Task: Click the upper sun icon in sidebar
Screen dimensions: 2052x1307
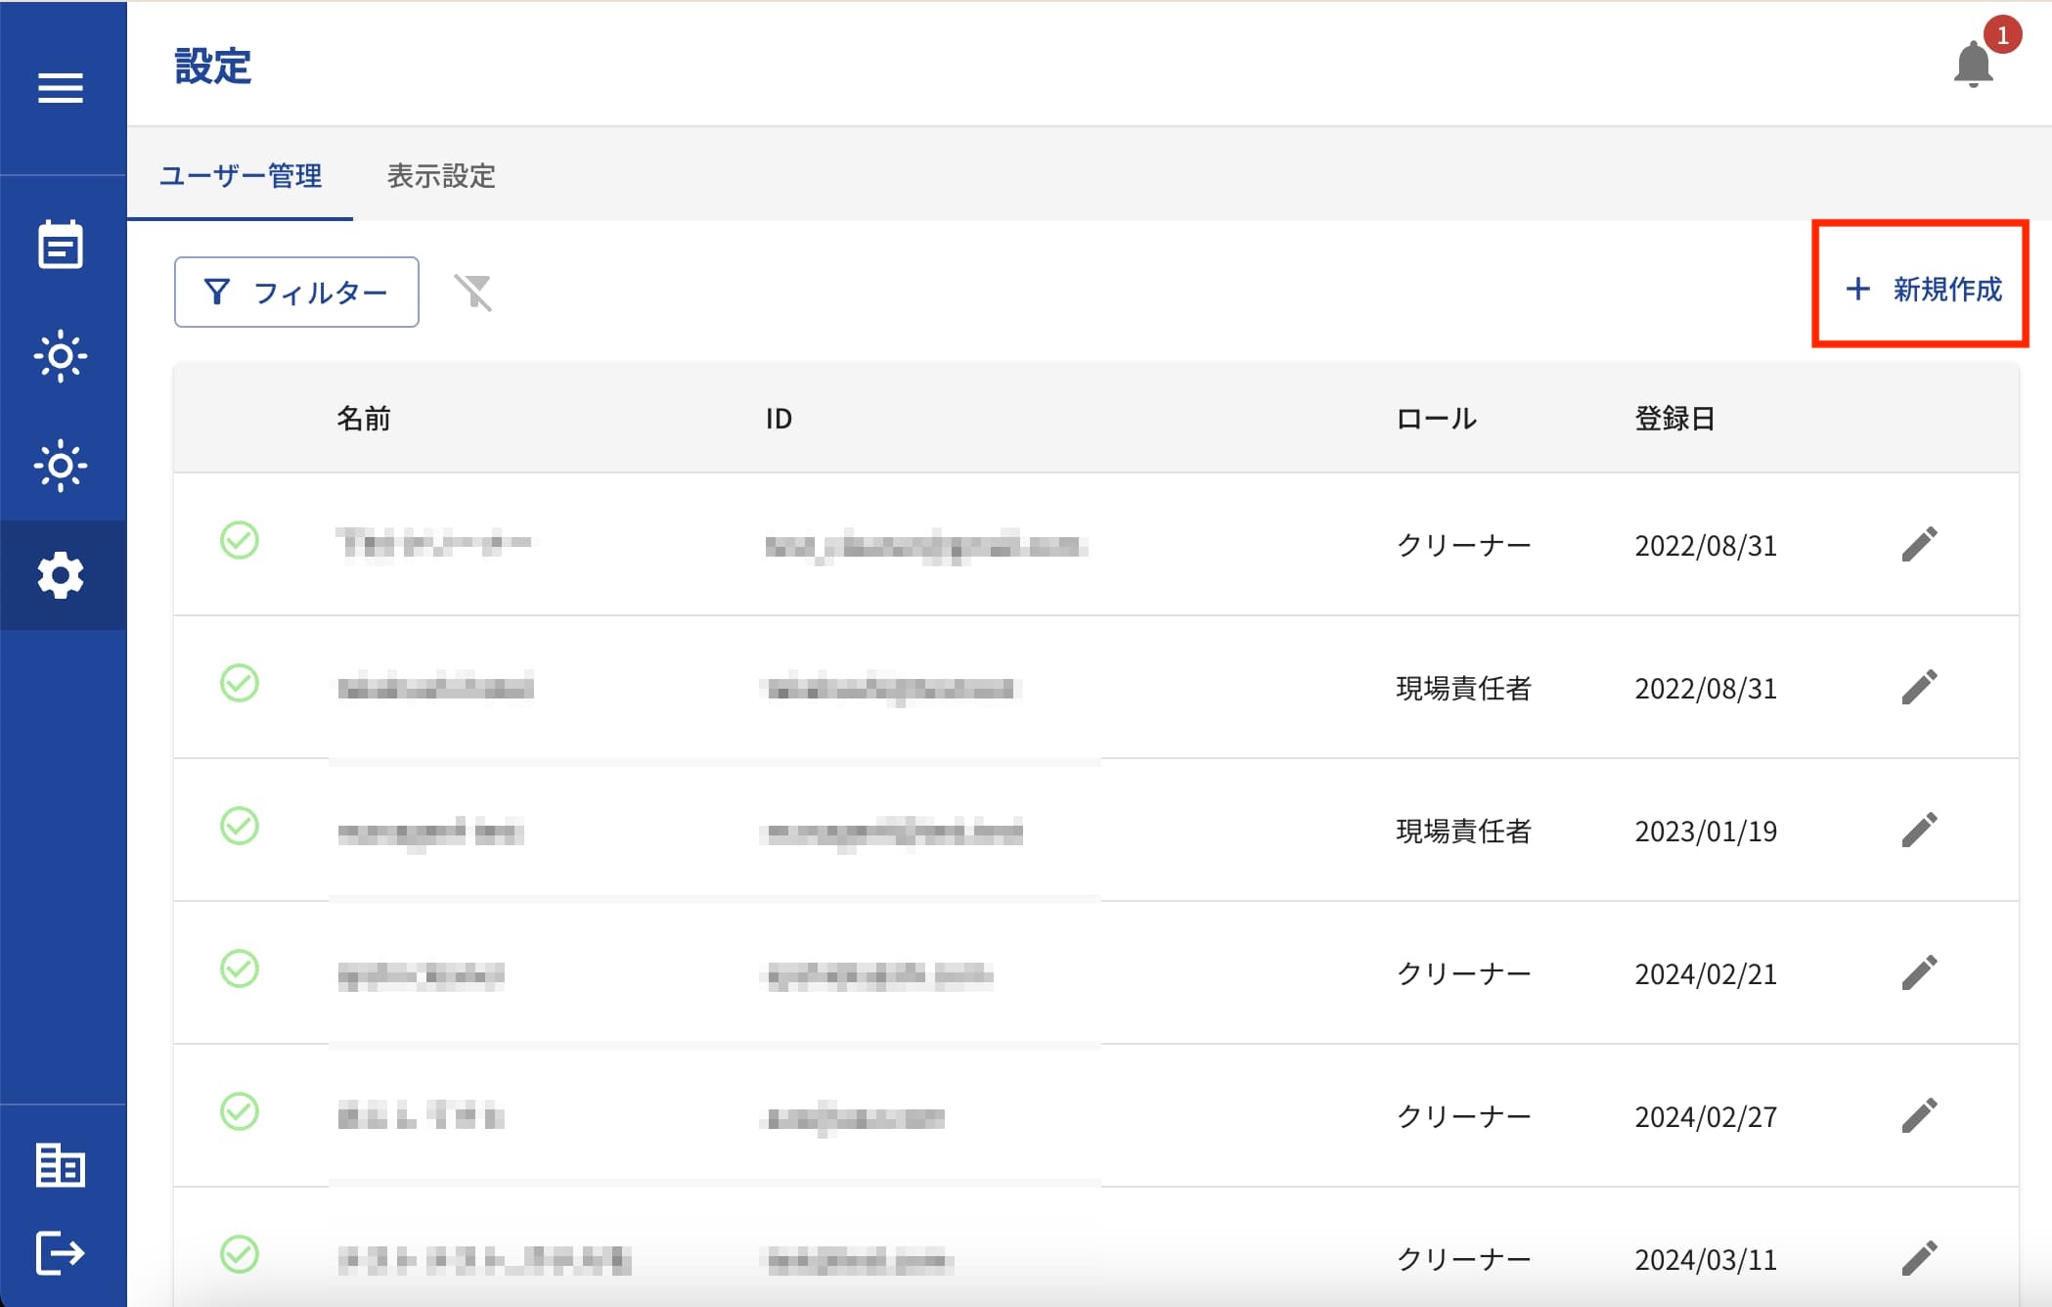Action: click(x=61, y=356)
